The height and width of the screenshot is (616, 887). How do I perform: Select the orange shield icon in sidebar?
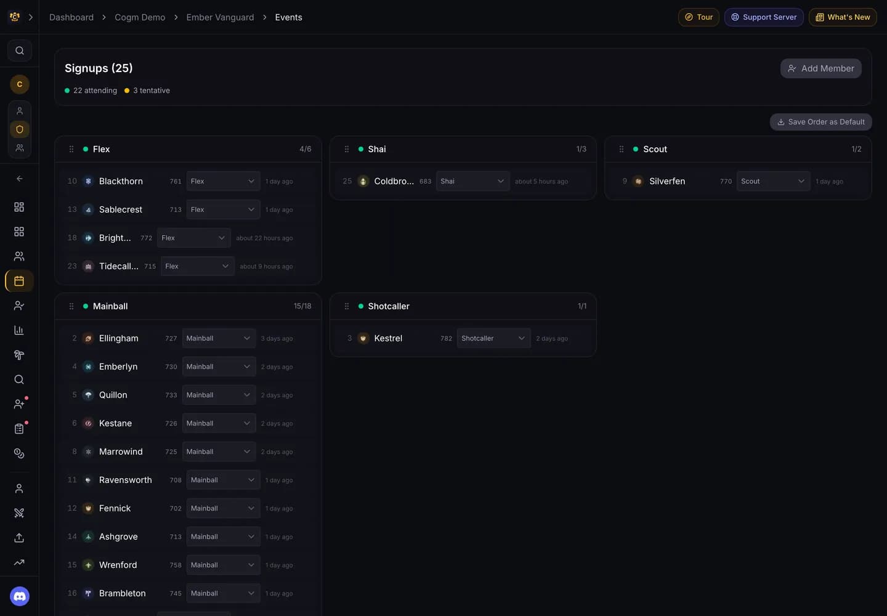pos(20,129)
